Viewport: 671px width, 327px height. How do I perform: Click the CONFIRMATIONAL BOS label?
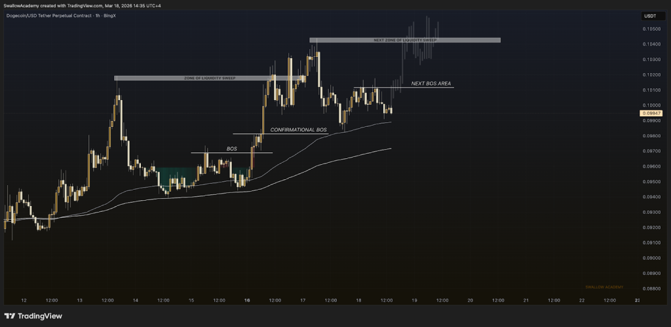pos(298,129)
